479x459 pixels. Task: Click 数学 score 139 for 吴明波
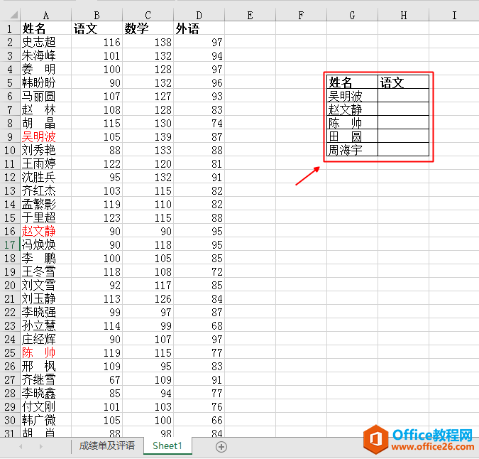pyautogui.click(x=148, y=136)
